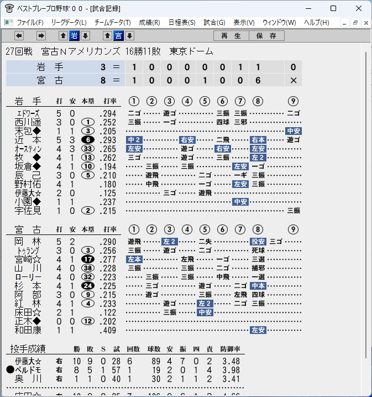Click pitcher name 奥川 in 投手成績
Viewport: 372px width, 397px height.
(28, 379)
